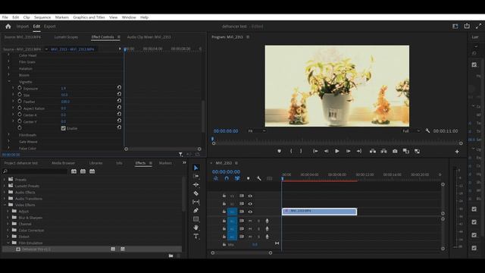The width and height of the screenshot is (485, 273).
Task: Select the Track Select Forward tool
Action: pos(196,176)
